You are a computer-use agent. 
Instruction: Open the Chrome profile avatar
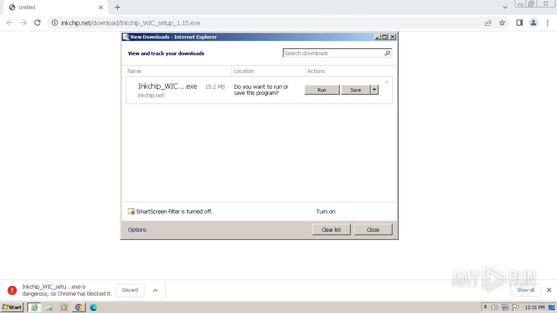(534, 23)
